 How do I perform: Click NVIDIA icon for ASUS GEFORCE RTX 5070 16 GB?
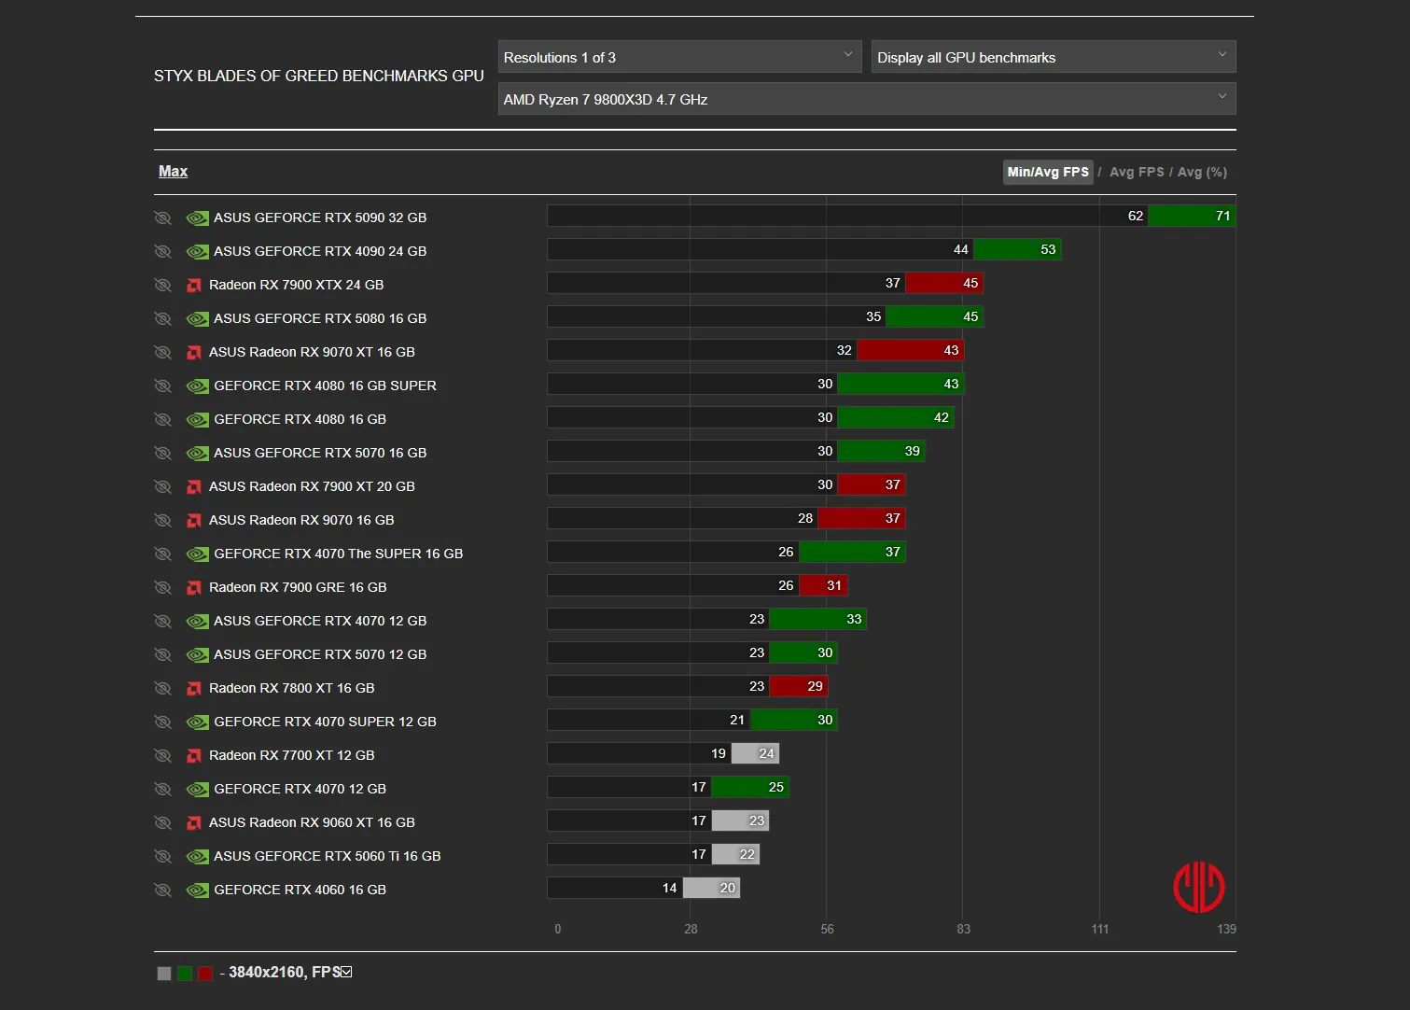point(197,454)
